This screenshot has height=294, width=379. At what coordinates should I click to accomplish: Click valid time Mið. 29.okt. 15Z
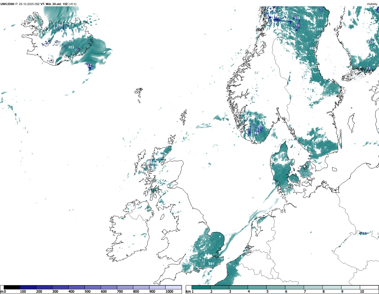pos(57,4)
